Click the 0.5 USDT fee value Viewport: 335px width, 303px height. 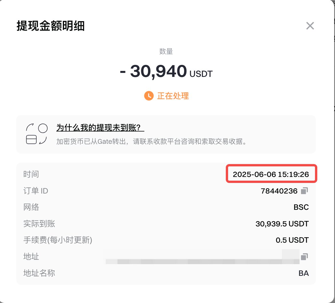click(x=292, y=240)
